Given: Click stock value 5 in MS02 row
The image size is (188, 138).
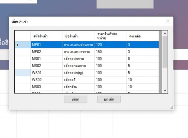Looking at the screenshot, I should coord(143,66).
